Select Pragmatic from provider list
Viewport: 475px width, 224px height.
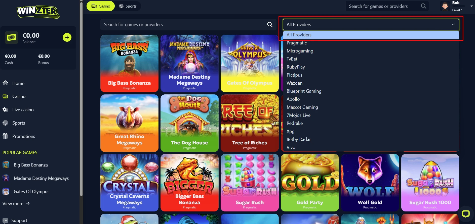pos(371,43)
